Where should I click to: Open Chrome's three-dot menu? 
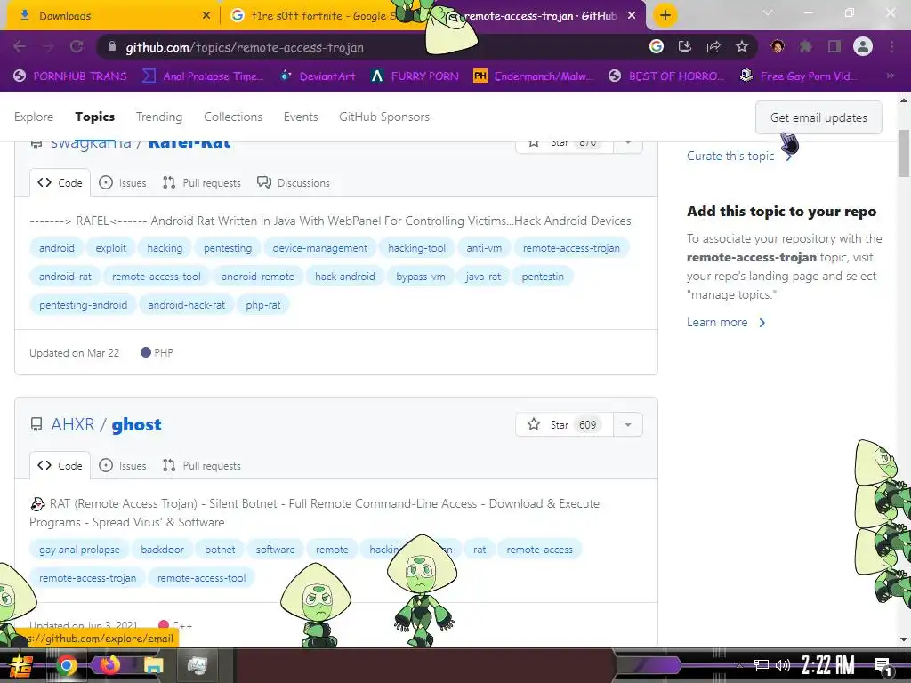click(x=891, y=47)
